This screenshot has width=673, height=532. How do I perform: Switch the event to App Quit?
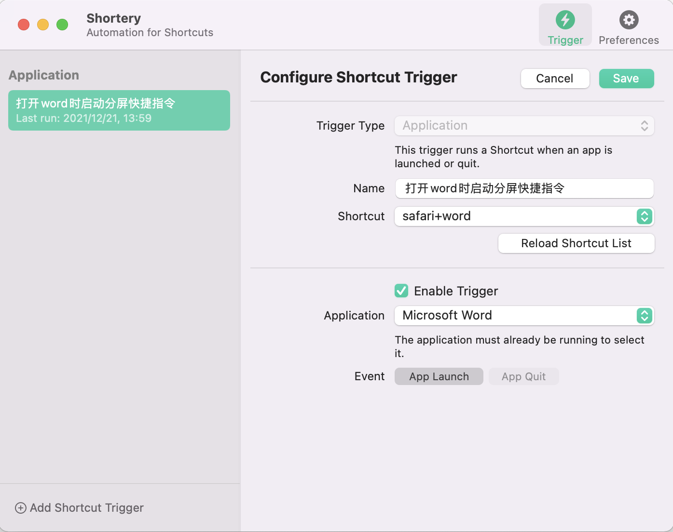pyautogui.click(x=523, y=376)
